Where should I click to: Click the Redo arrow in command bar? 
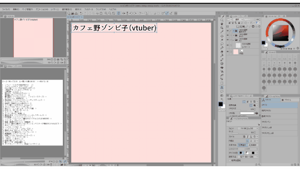(85, 14)
